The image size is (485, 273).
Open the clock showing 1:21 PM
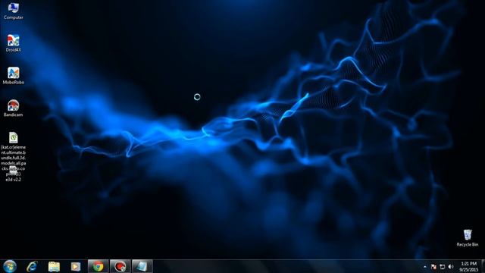pos(468,266)
